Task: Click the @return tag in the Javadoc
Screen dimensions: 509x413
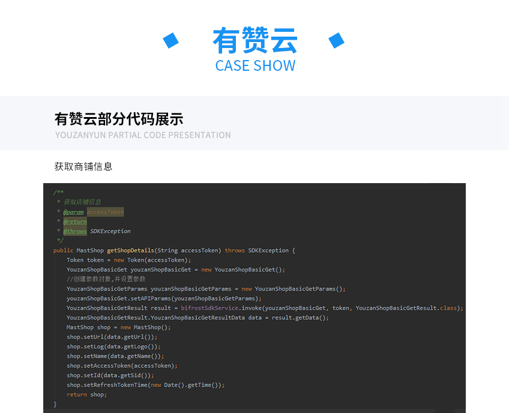Action: pos(75,222)
